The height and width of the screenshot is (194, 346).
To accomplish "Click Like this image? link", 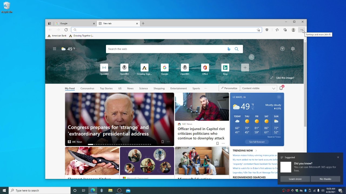I will (285, 78).
